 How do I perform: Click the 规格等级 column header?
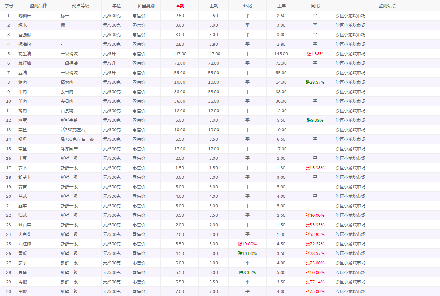click(80, 6)
